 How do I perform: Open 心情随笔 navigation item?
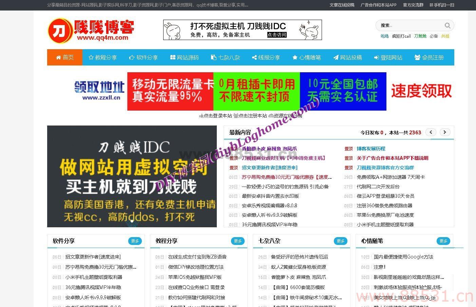307,57
